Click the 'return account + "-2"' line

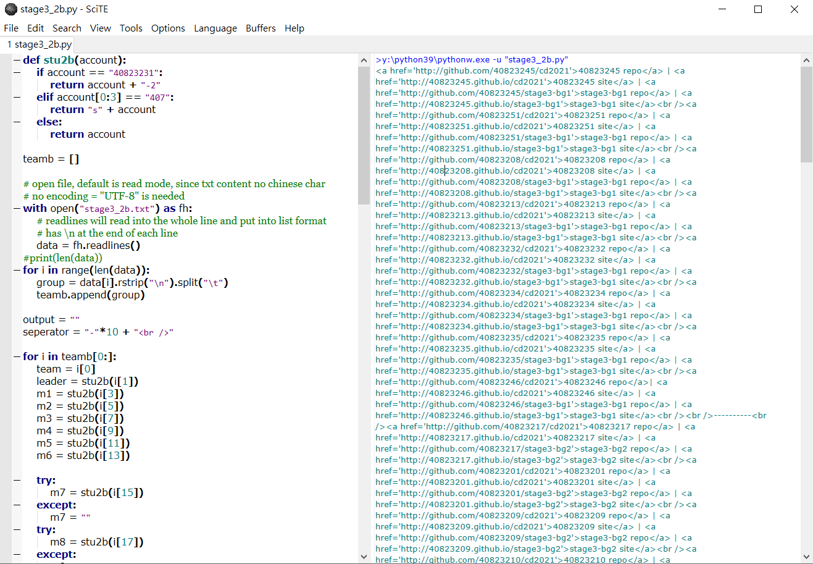(105, 85)
